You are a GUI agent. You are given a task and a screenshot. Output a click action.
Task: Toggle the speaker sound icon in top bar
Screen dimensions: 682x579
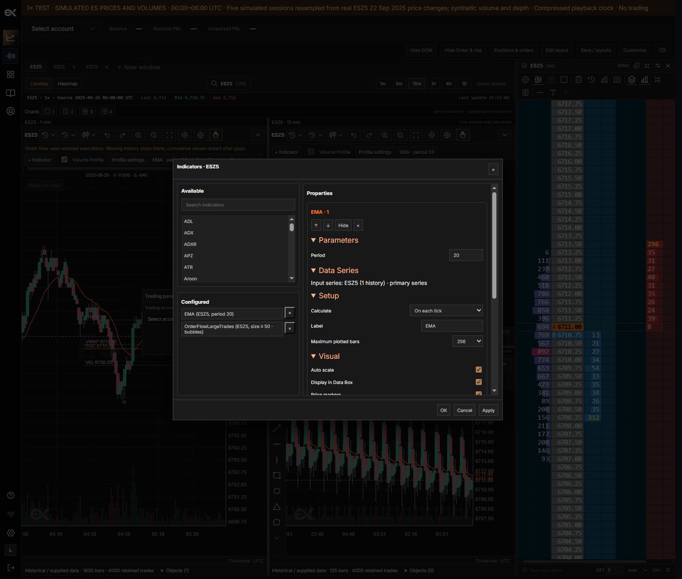[662, 50]
